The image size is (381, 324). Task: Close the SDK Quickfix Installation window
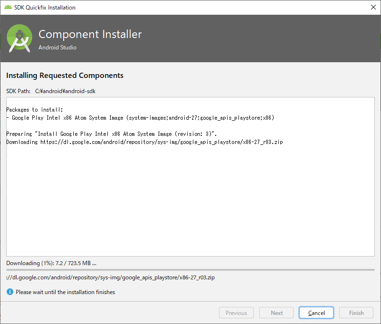tap(373, 7)
